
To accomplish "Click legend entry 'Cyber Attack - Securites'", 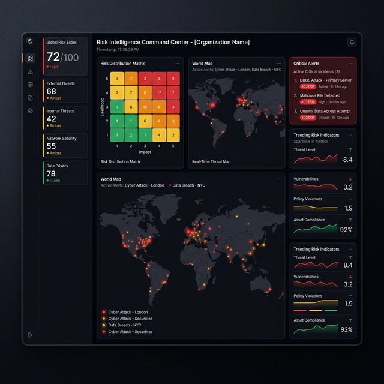I will pyautogui.click(x=127, y=319).
